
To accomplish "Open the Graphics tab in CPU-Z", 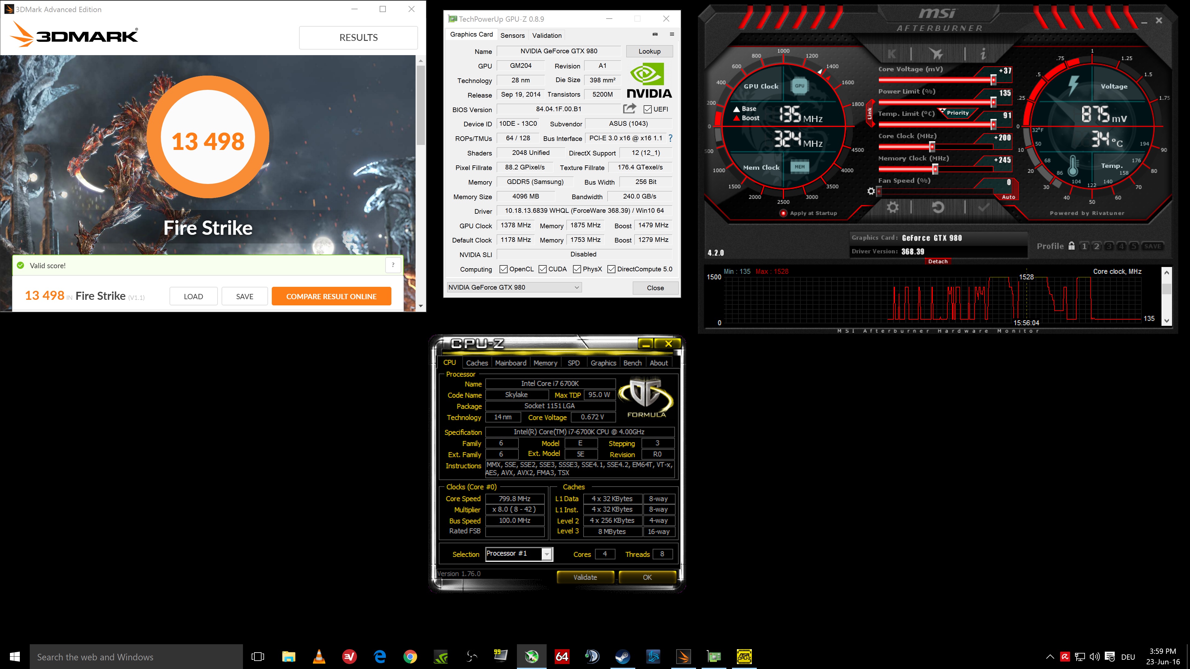I will click(x=603, y=363).
